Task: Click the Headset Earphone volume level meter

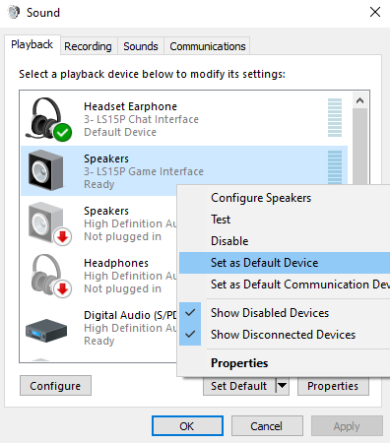Action: [335, 117]
